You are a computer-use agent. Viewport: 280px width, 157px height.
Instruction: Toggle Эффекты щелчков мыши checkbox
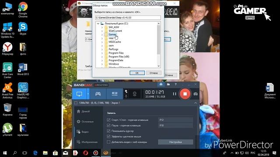[x=108, y=137]
